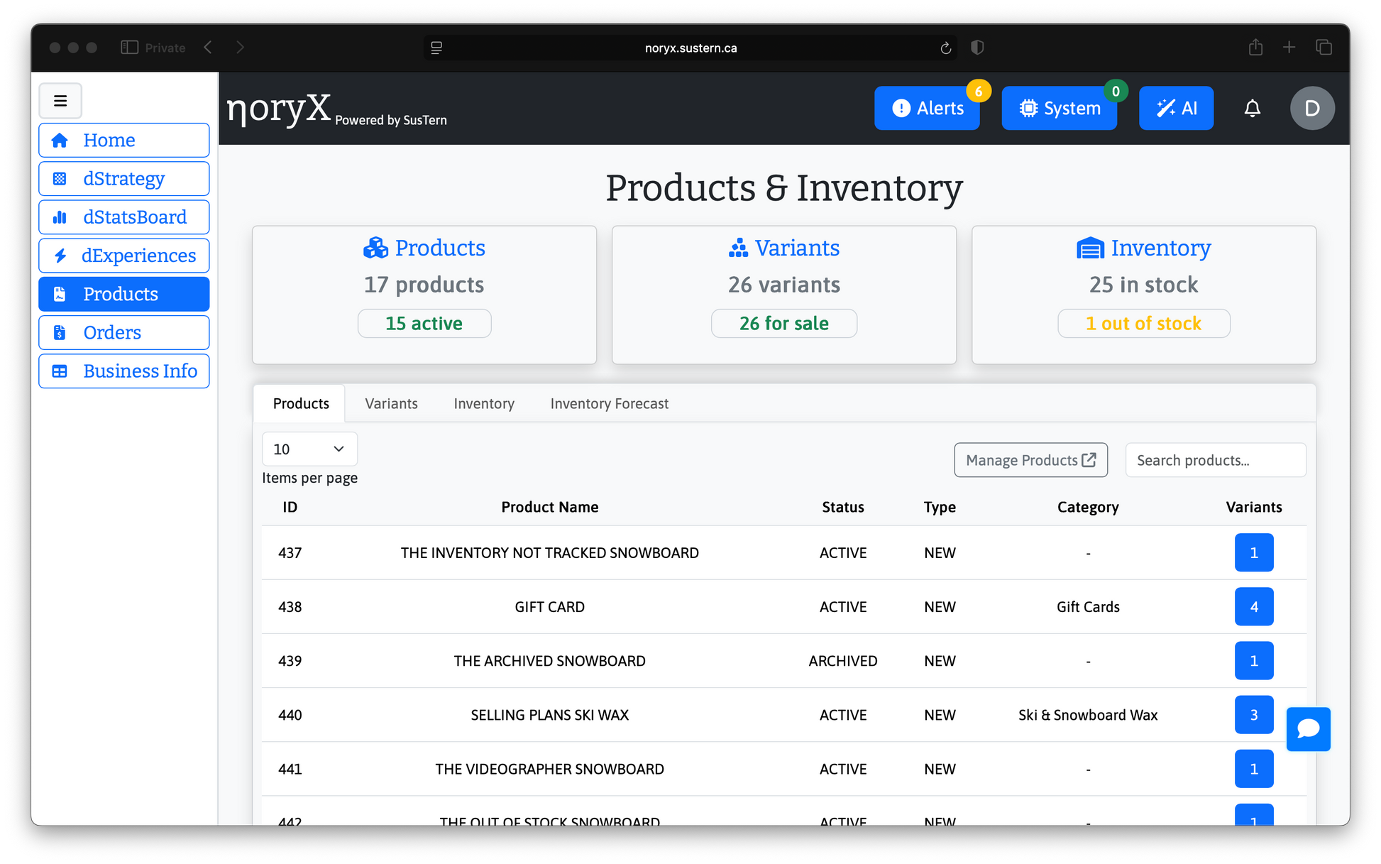Open variants button for Gift Card
Screen dimensions: 1381x864
tap(1254, 607)
